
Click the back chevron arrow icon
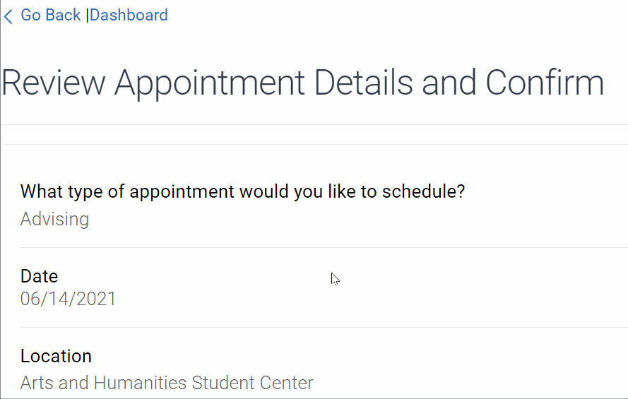[x=8, y=16]
